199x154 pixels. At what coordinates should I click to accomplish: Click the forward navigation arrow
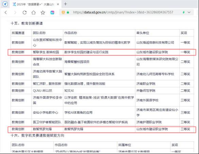pyautogui.click(x=15, y=13)
